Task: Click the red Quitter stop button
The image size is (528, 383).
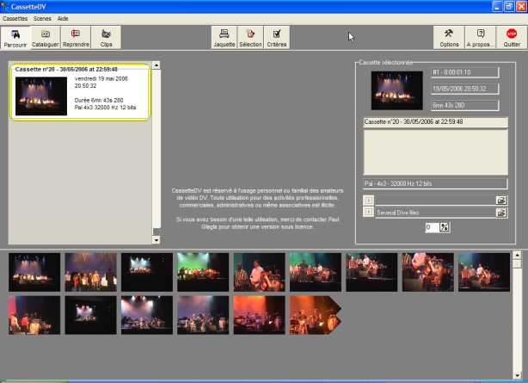Action: [x=512, y=37]
